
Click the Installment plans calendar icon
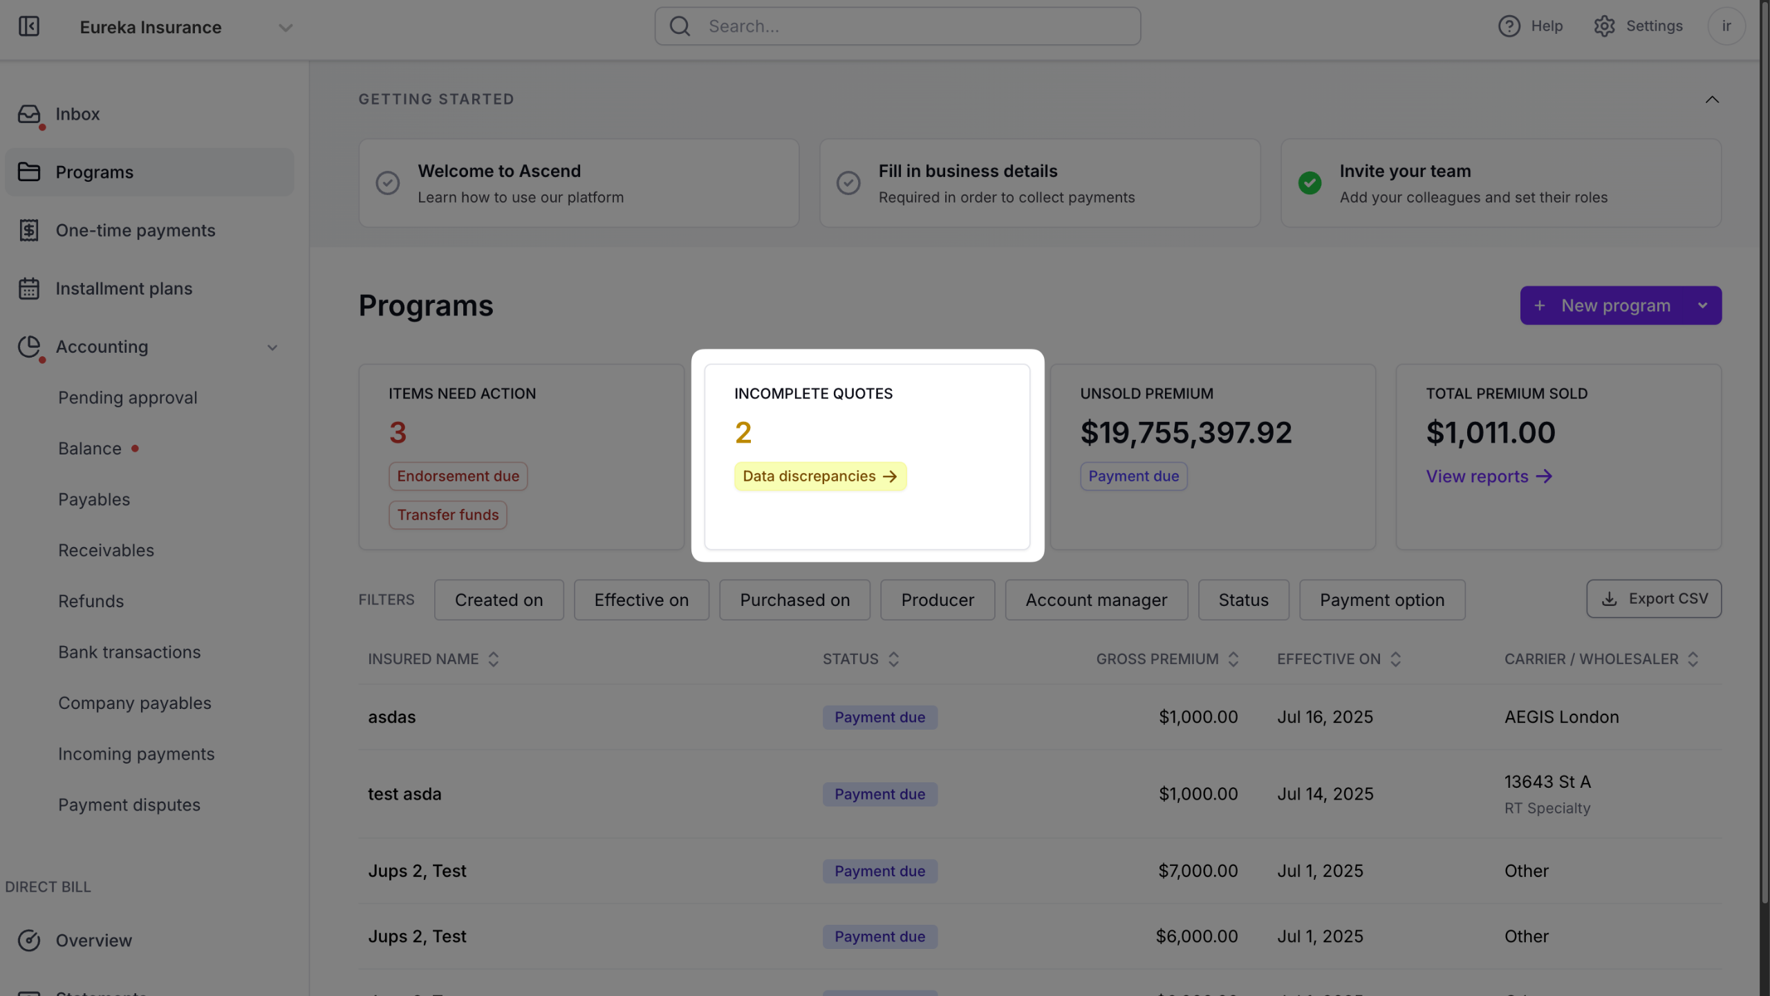(x=29, y=288)
